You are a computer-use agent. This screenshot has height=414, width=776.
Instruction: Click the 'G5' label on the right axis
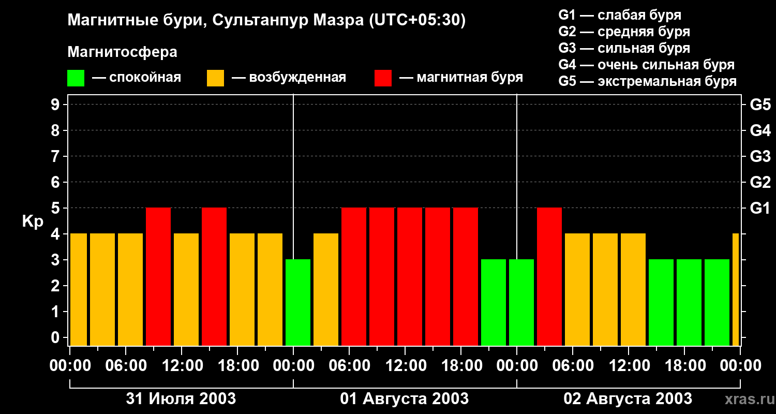point(760,105)
